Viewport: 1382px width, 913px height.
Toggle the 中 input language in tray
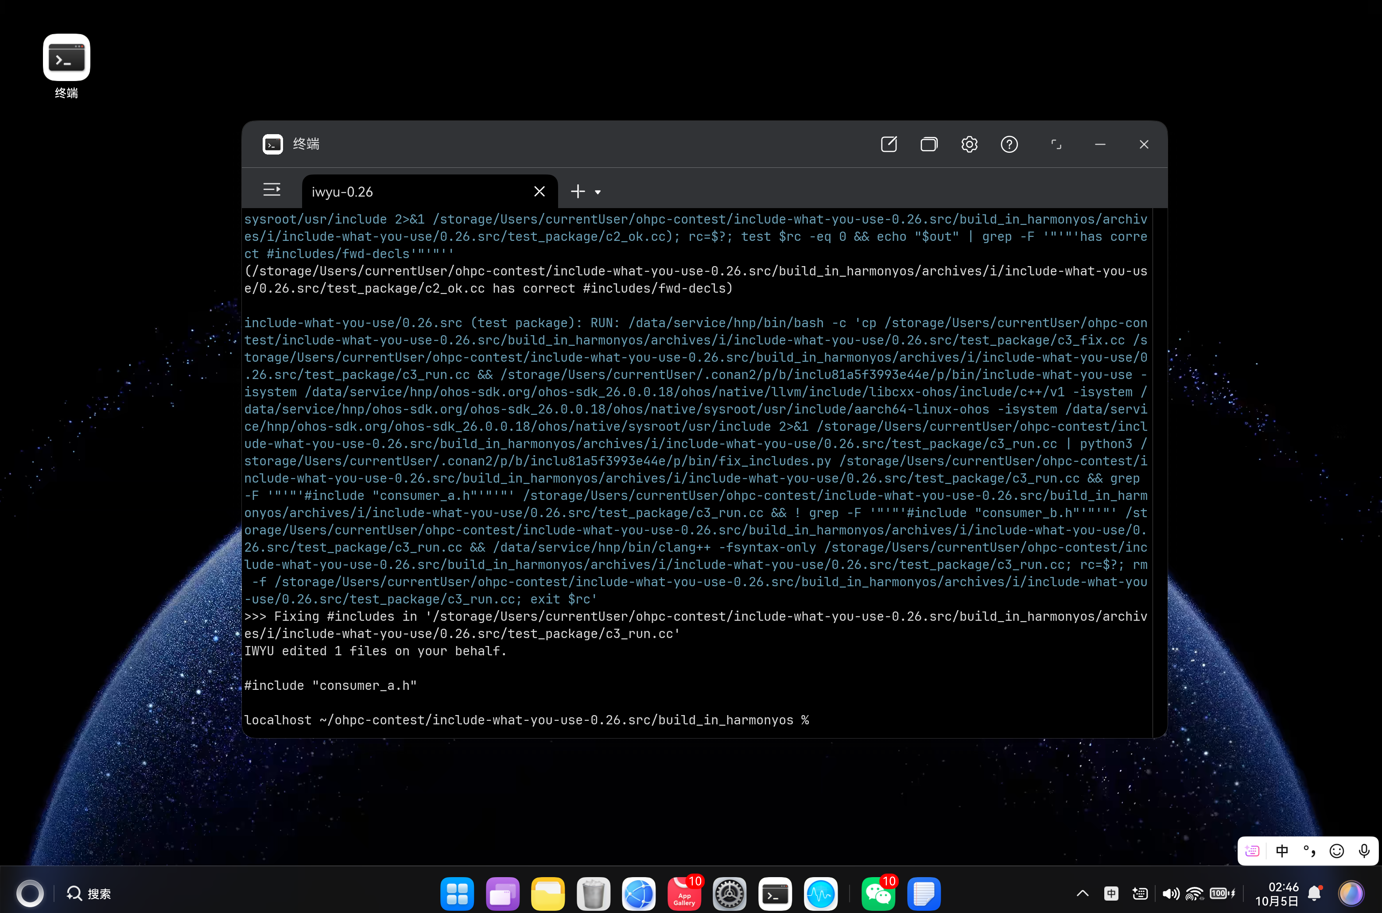(x=1111, y=893)
